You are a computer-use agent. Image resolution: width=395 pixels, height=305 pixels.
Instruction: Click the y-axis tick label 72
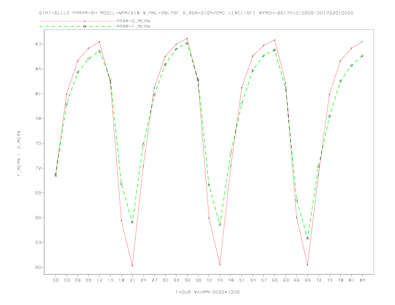(38, 168)
